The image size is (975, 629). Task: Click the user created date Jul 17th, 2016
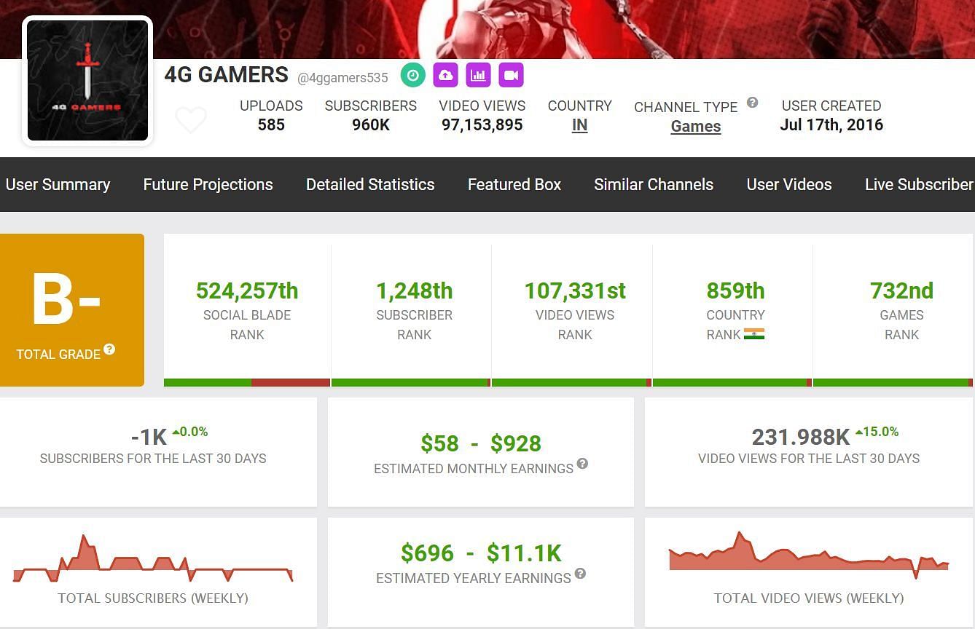pyautogui.click(x=831, y=124)
